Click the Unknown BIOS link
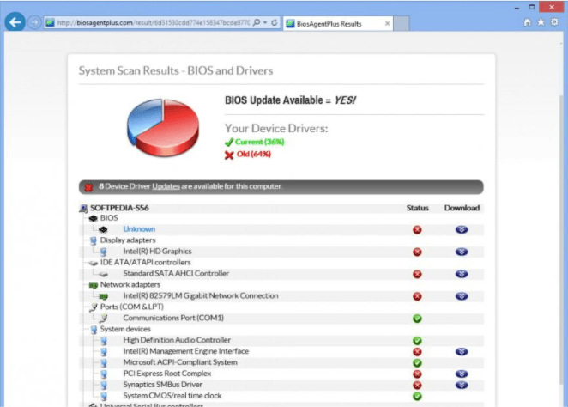568x407 pixels. click(139, 229)
